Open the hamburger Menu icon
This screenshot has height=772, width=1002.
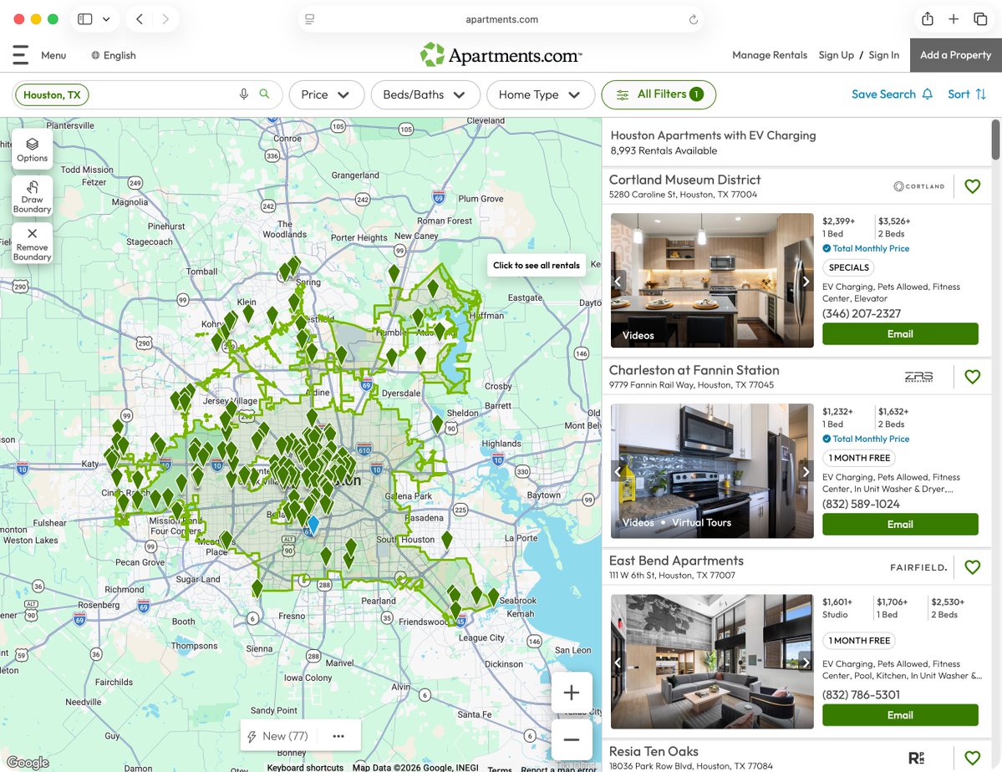pos(20,55)
